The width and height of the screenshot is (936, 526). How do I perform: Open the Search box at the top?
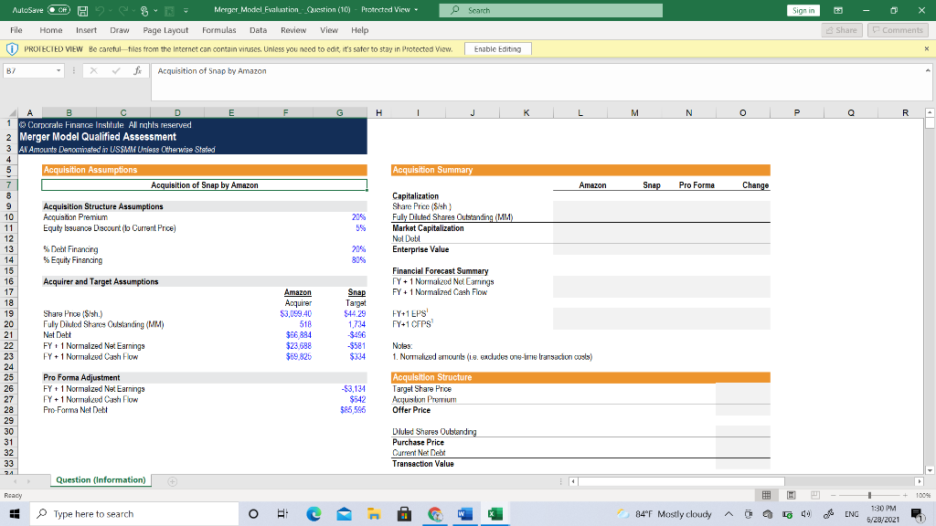[548, 12]
